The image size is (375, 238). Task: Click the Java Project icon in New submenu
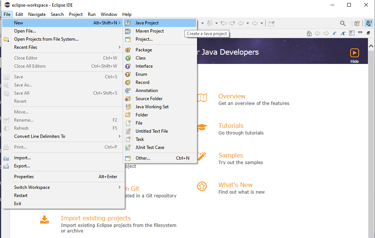128,23
